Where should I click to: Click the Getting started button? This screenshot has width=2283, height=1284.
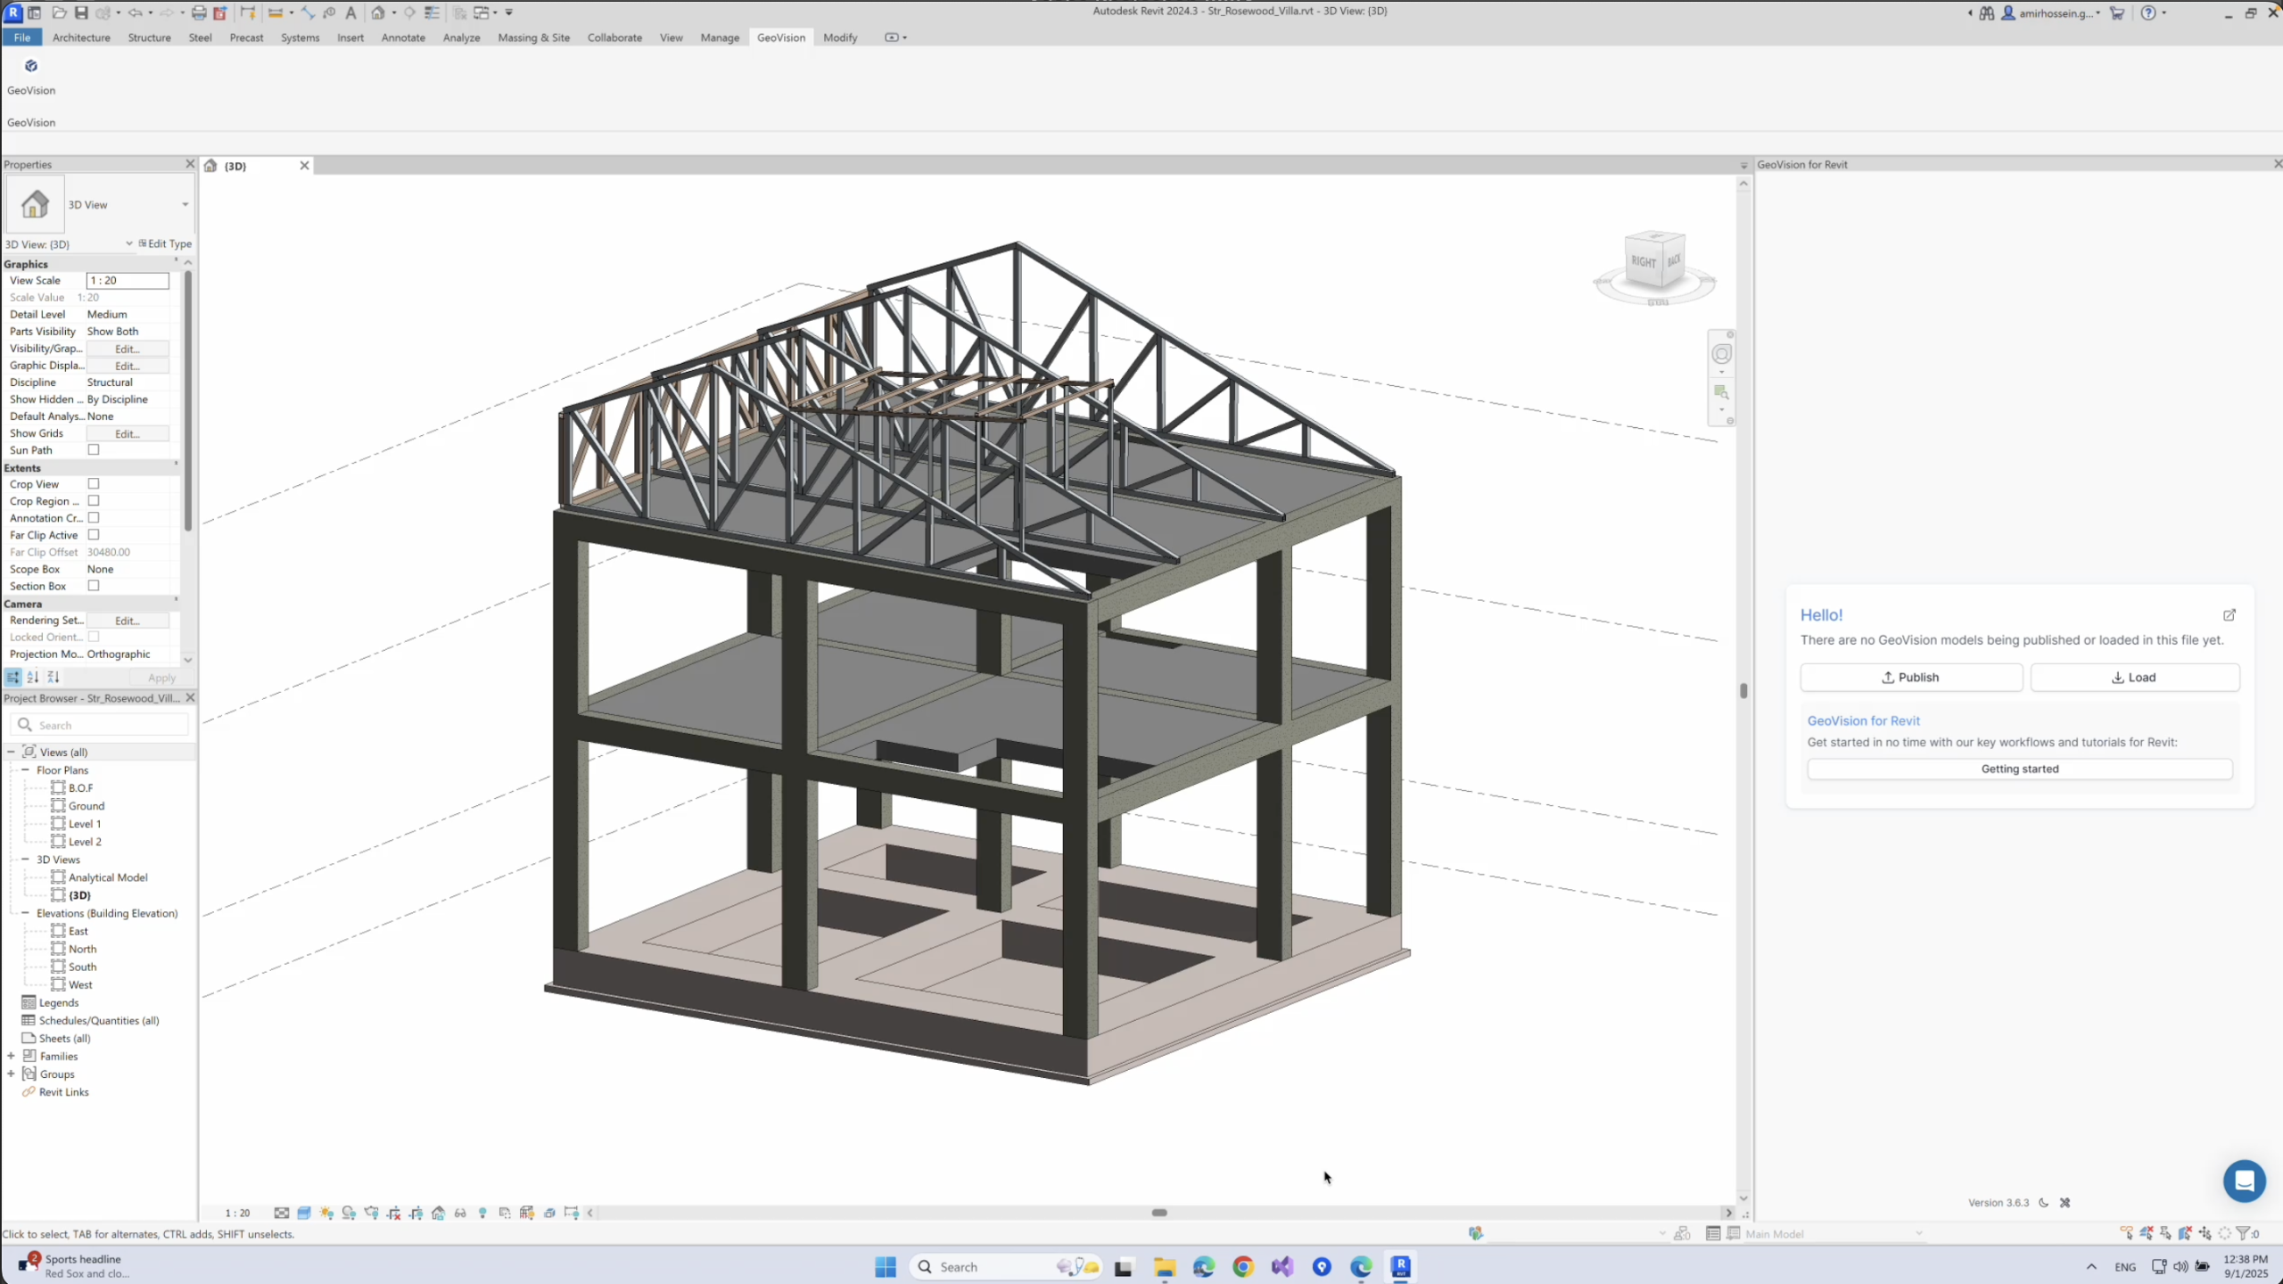pos(2019,769)
